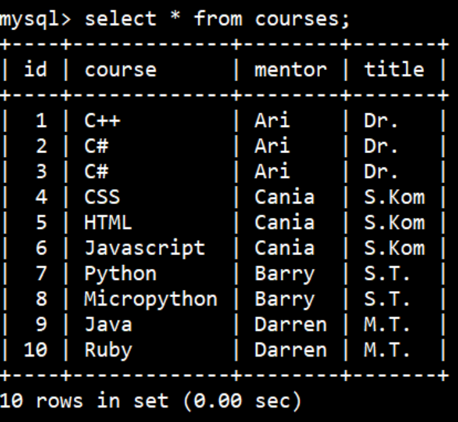Click the 'title' column header
Image resolution: width=458 pixels, height=422 pixels.
point(394,69)
